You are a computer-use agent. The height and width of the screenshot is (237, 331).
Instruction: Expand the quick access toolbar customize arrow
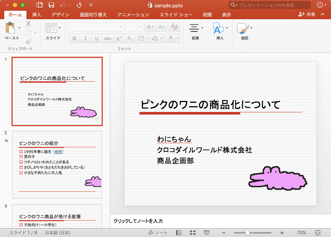tap(91, 5)
